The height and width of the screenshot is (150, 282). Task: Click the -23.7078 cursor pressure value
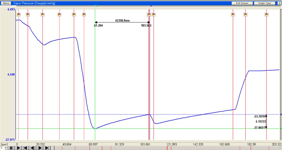259,117
